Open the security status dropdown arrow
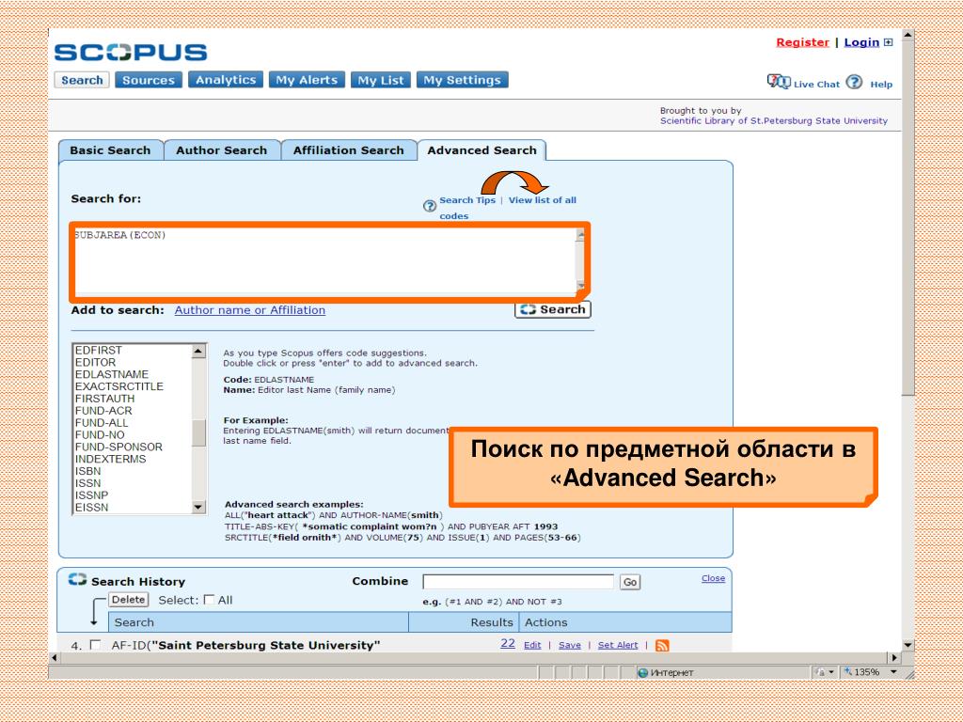963x722 pixels. coord(831,672)
